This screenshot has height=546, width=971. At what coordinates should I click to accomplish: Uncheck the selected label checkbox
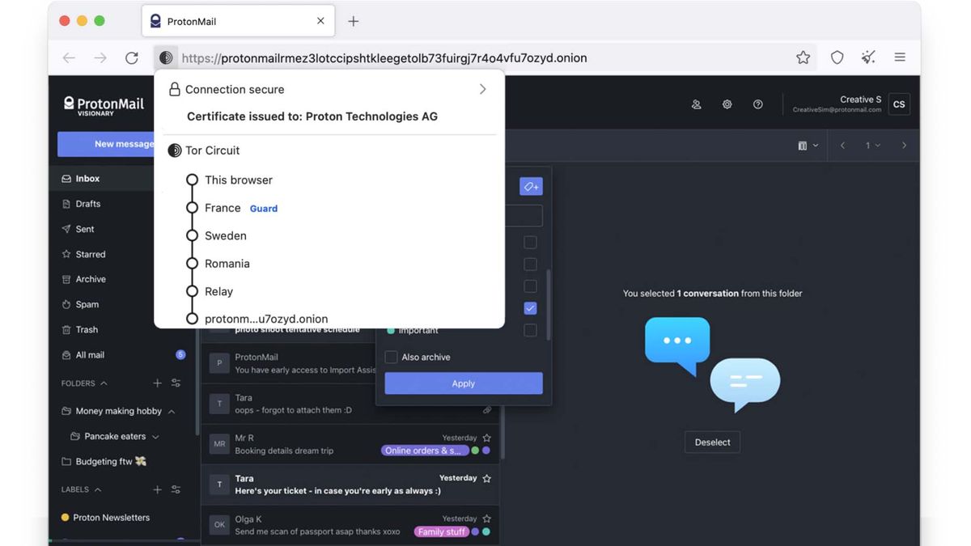click(x=530, y=308)
